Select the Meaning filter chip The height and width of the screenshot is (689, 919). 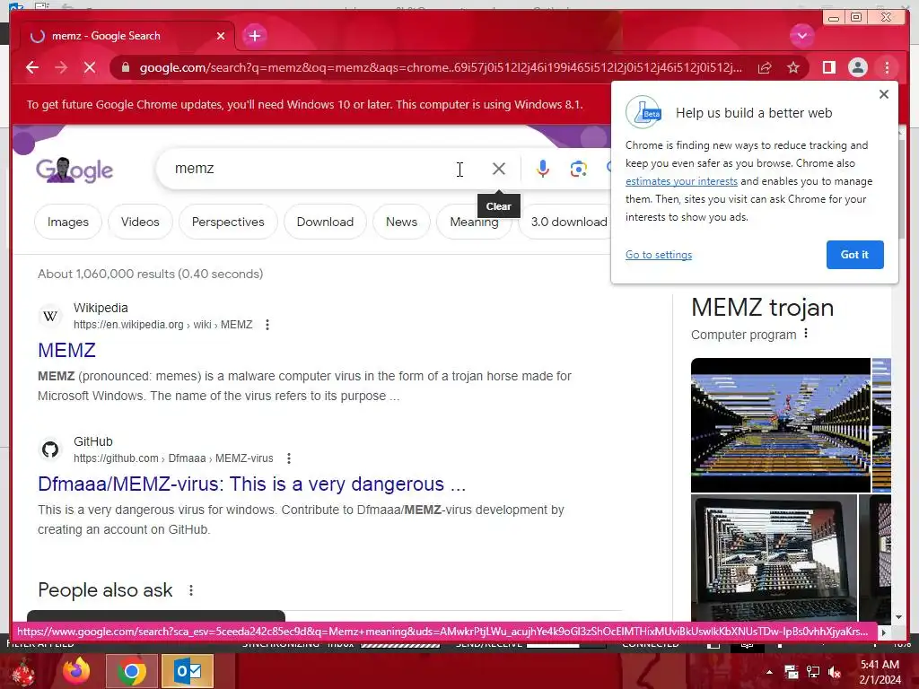(x=474, y=222)
